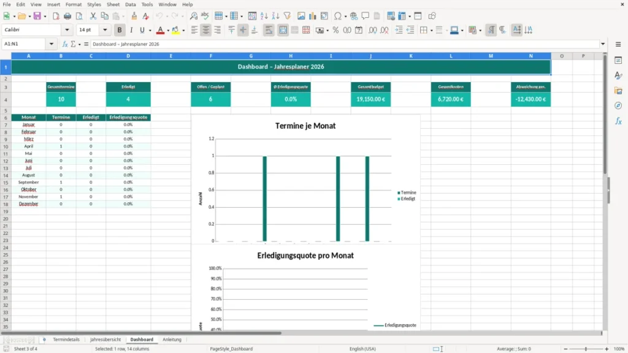Click the Save document icon
This screenshot has height=353, width=628.
coord(37,16)
